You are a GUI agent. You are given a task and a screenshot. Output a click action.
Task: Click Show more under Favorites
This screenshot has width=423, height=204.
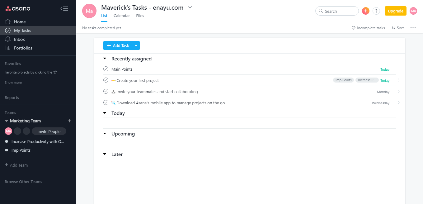point(13,83)
